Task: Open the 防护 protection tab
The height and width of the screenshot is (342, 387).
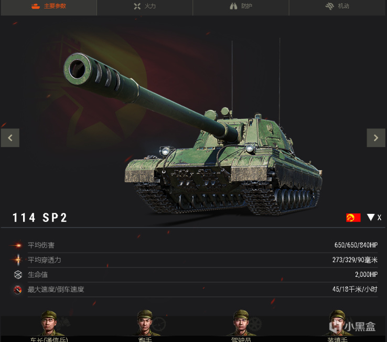Action: [x=241, y=6]
